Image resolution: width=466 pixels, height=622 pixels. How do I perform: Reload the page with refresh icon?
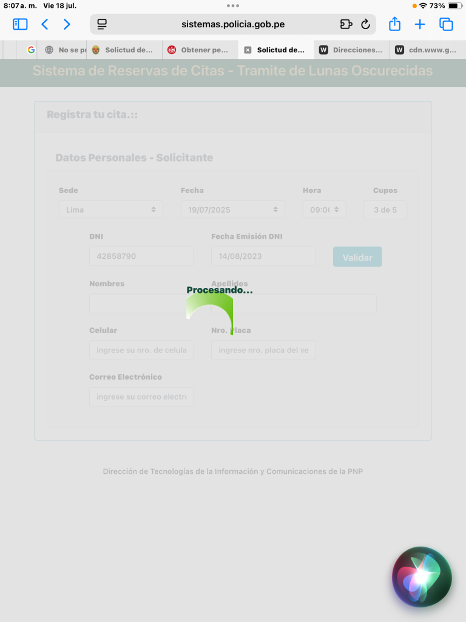point(365,24)
